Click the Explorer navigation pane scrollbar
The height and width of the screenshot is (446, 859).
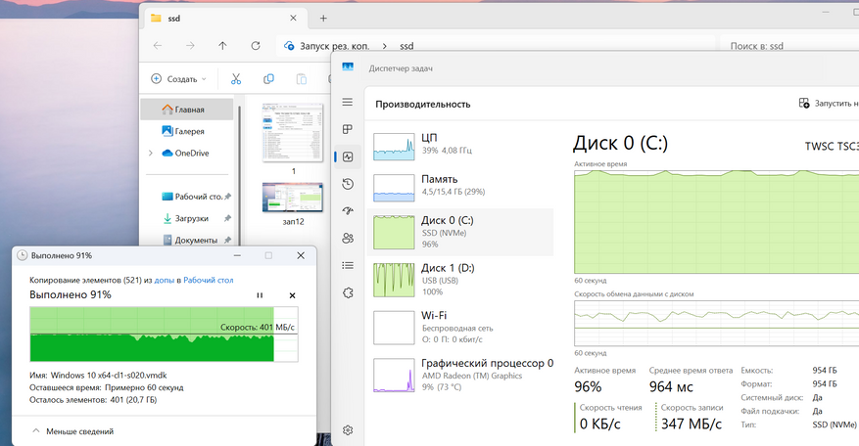[239, 175]
